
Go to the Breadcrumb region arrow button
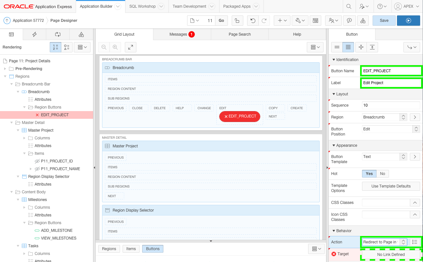click(x=415, y=117)
